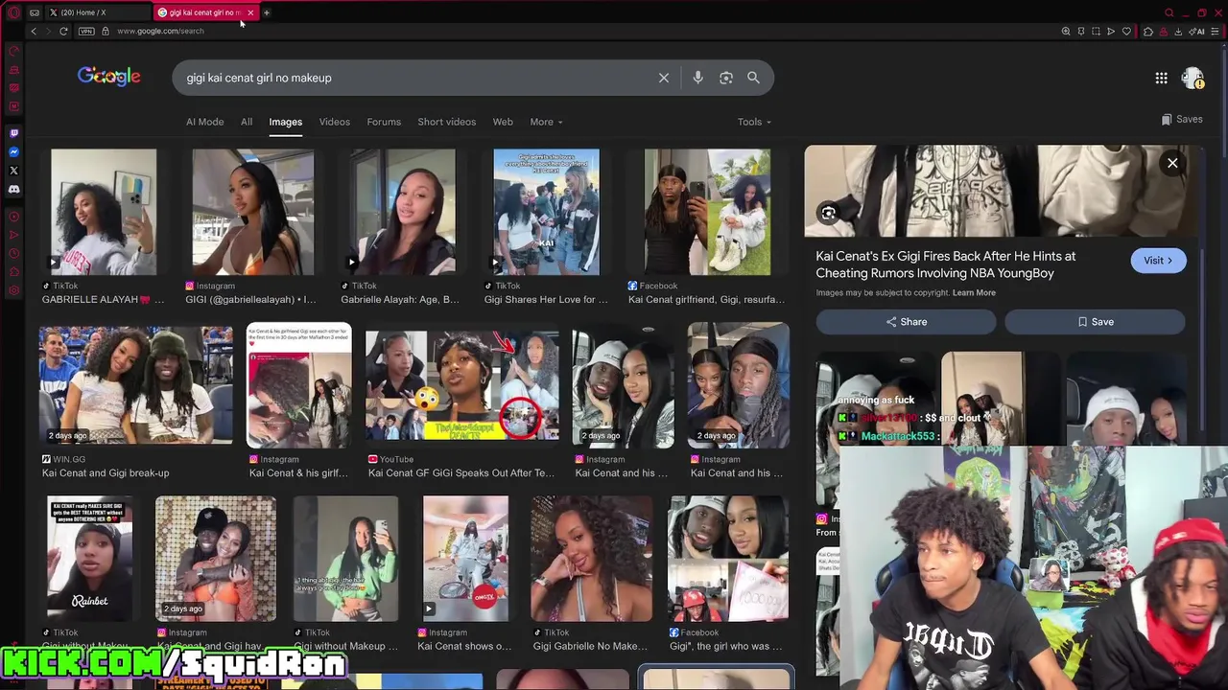Open Saves collection link
Viewport: 1228px width, 690px height.
tap(1182, 119)
